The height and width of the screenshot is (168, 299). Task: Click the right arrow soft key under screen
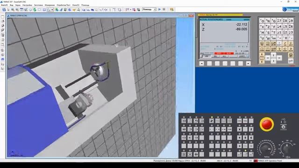point(248,63)
